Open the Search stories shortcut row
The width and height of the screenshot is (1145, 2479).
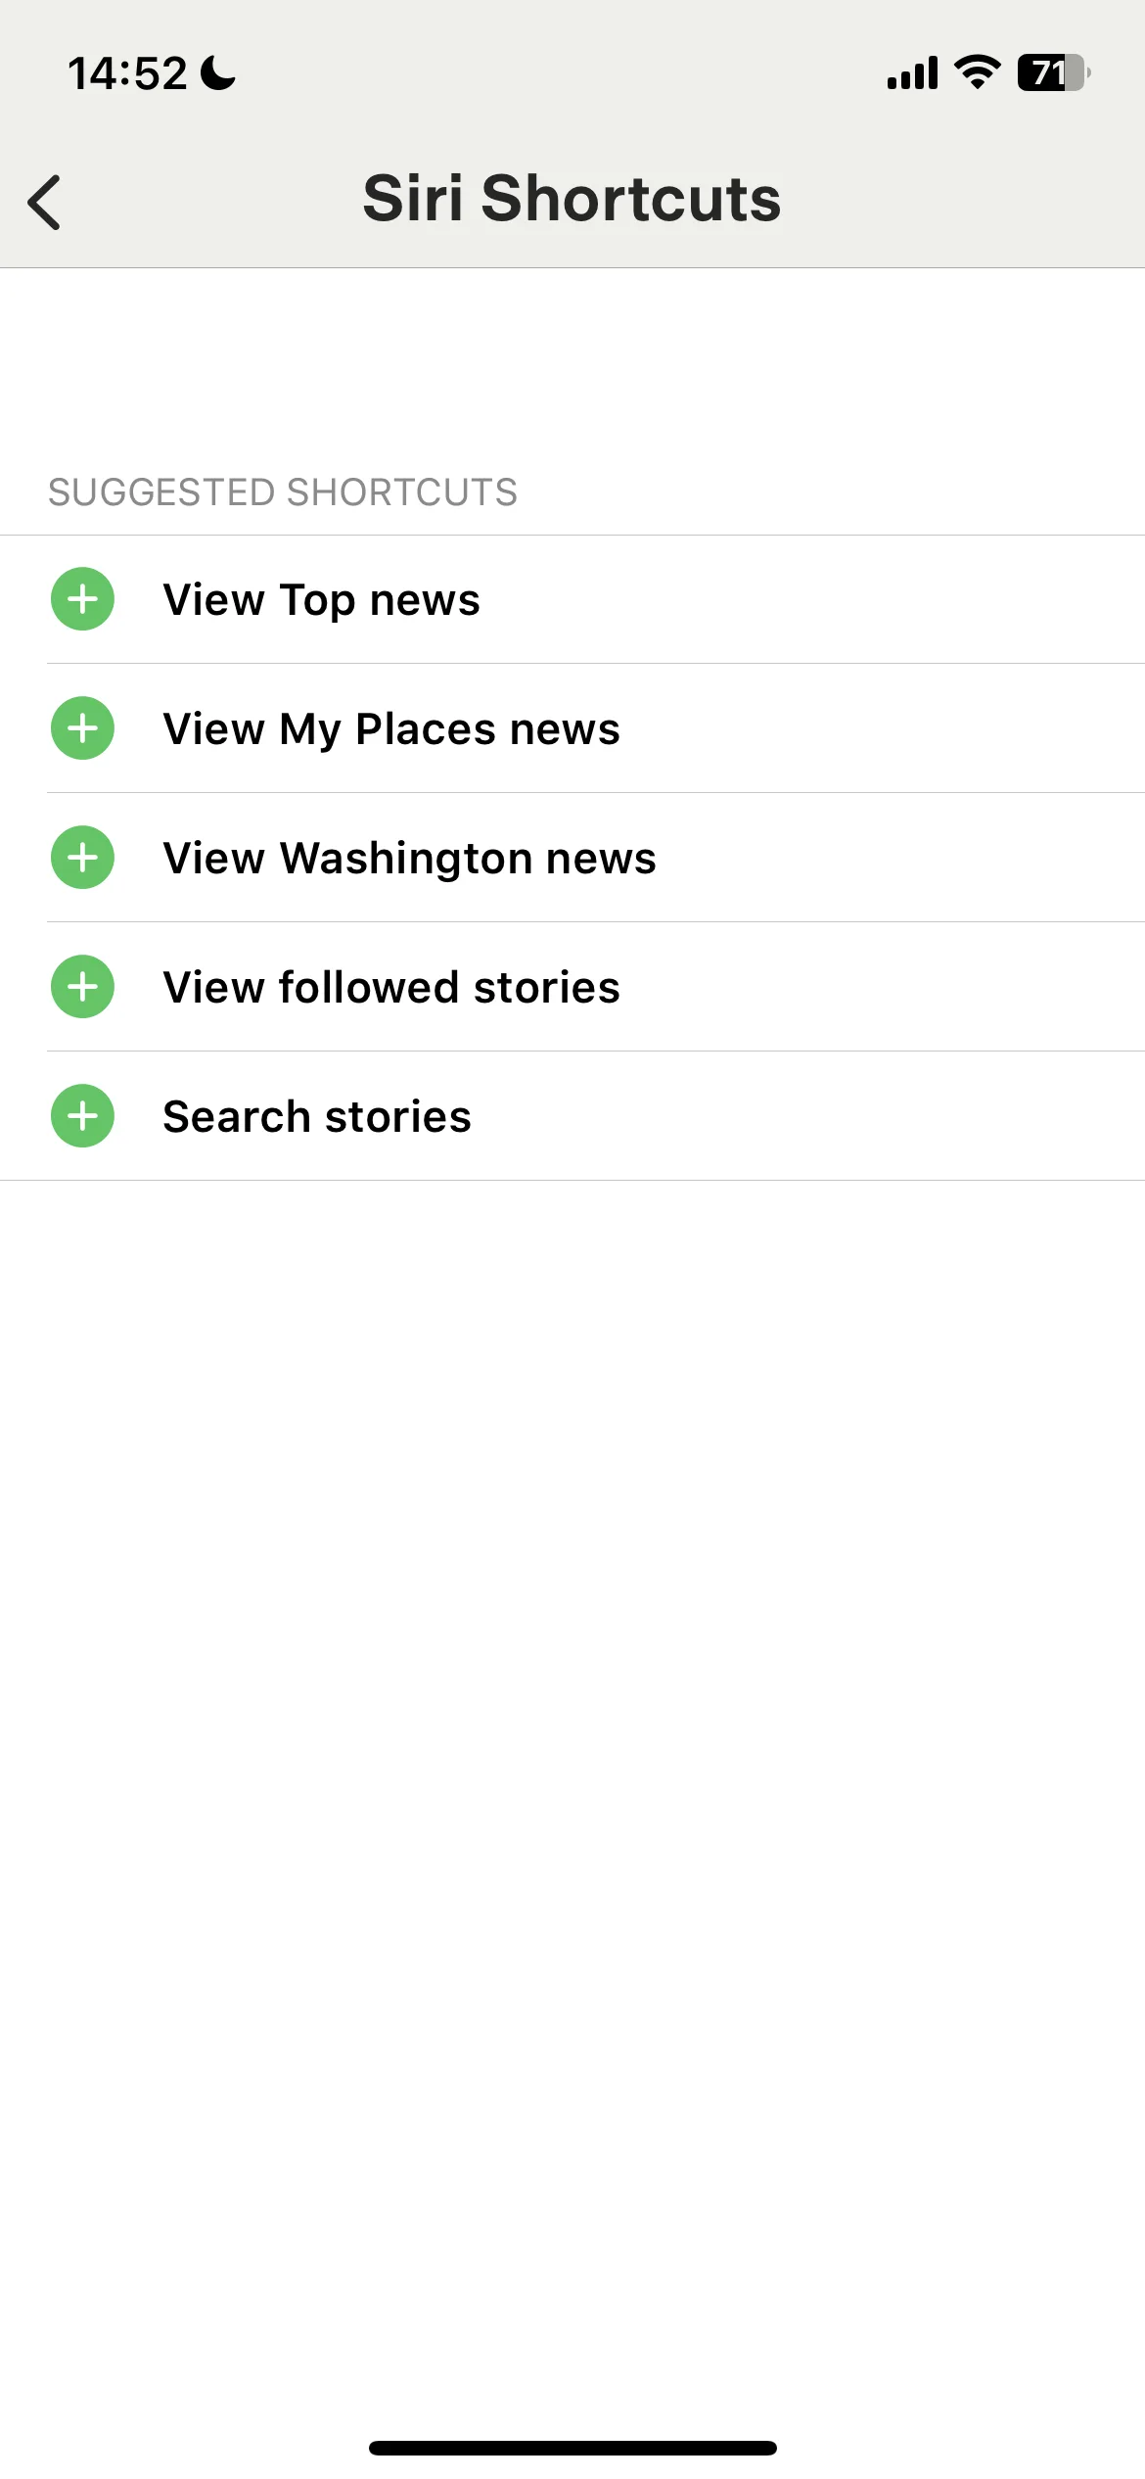coord(572,1116)
